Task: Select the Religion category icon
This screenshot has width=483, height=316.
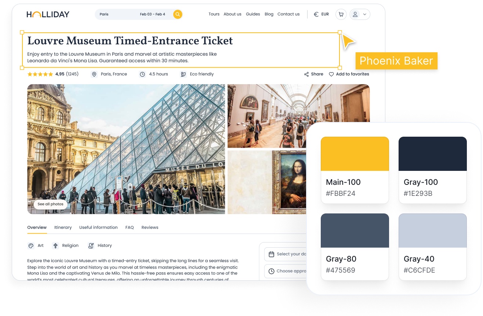Action: click(56, 246)
